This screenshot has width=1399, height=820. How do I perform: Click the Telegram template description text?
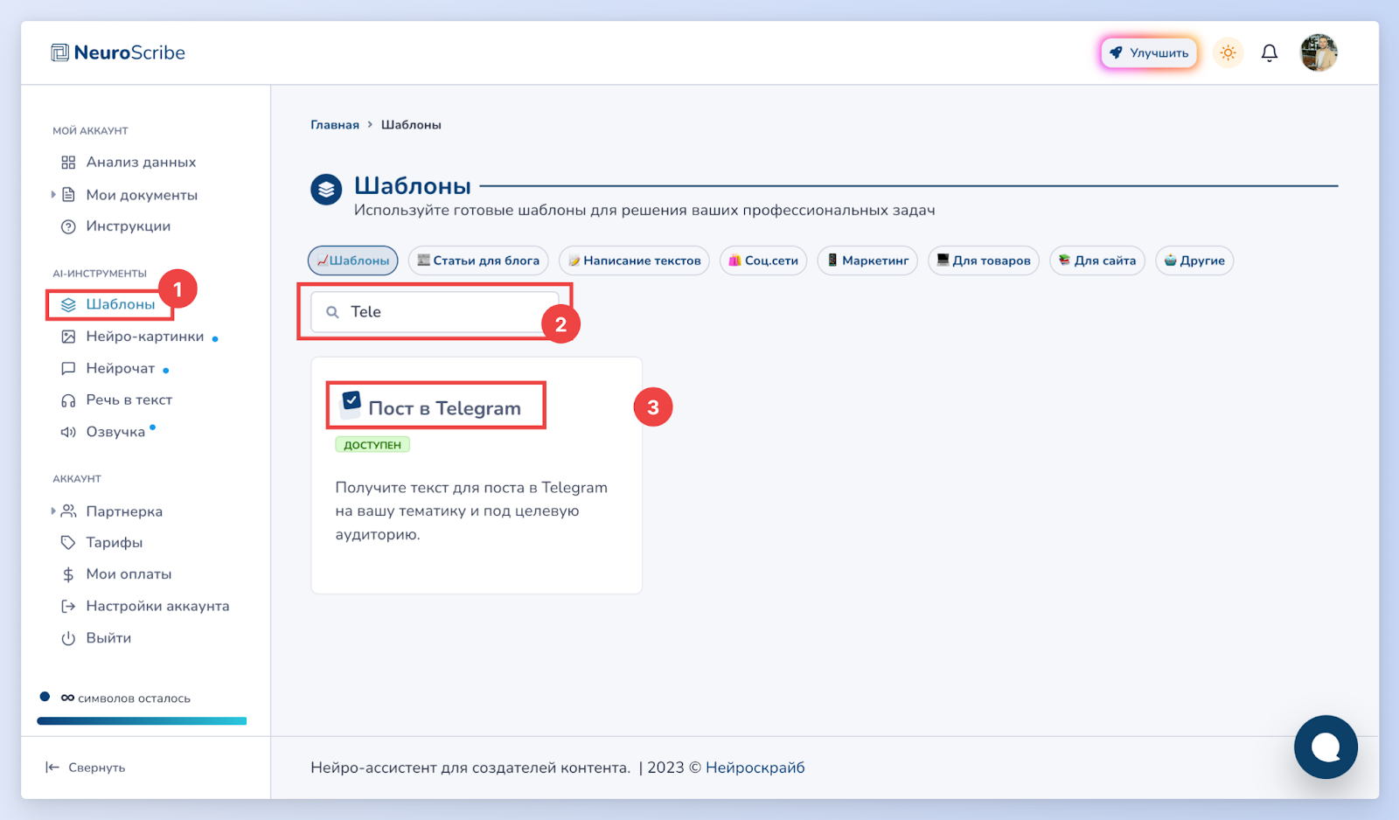tap(471, 511)
